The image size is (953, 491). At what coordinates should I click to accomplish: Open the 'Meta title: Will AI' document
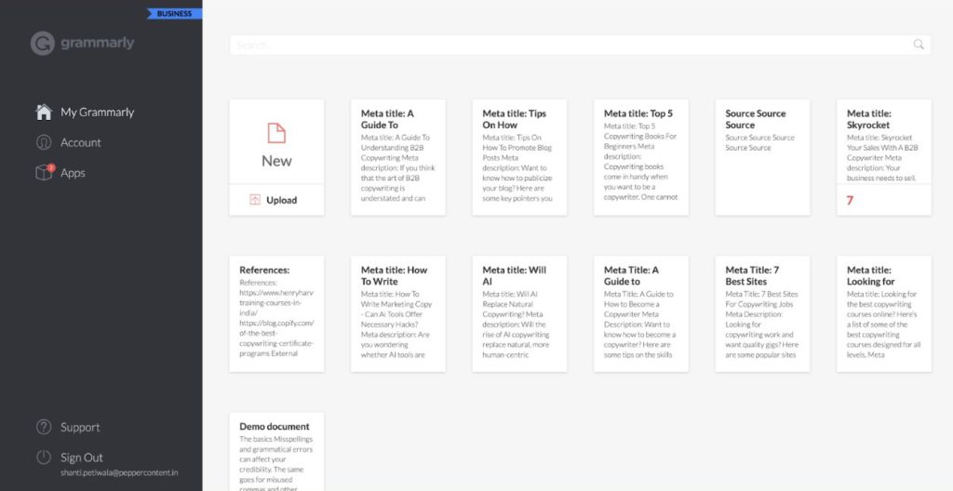[519, 313]
